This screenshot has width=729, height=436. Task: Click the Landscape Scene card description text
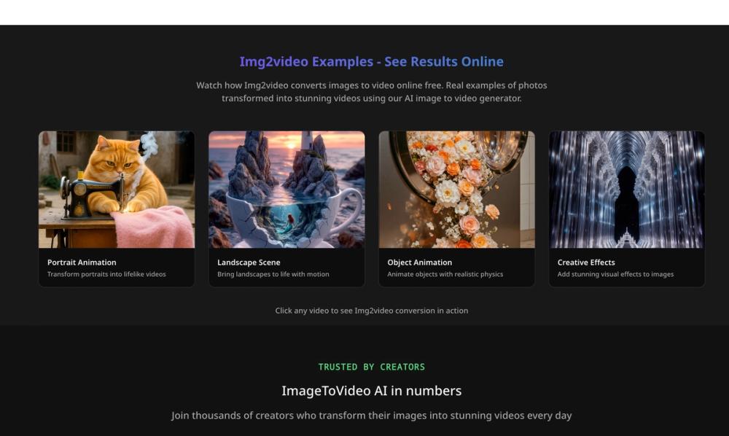[273, 274]
